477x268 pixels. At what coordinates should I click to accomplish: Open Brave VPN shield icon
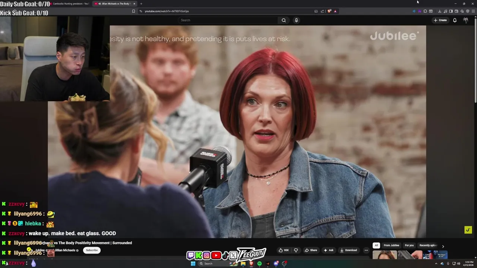coord(468,11)
